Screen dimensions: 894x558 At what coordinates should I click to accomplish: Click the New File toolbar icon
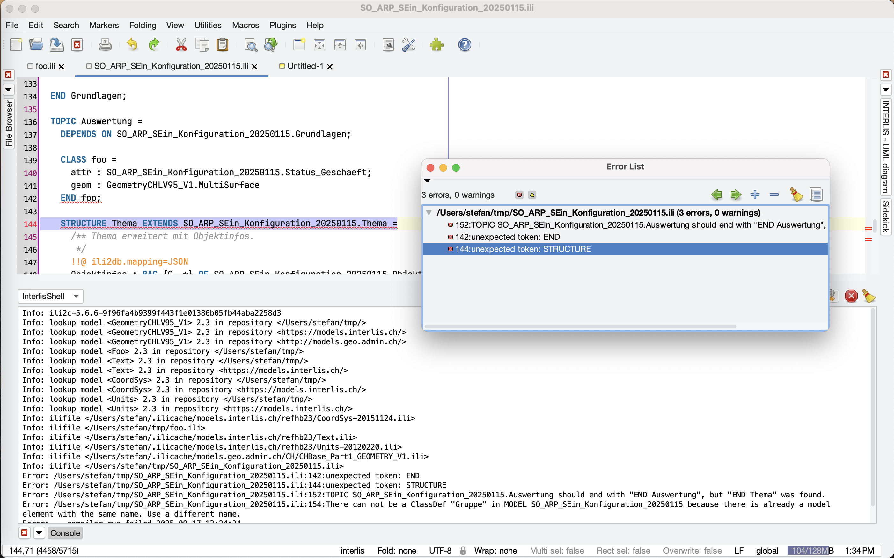pyautogui.click(x=16, y=45)
